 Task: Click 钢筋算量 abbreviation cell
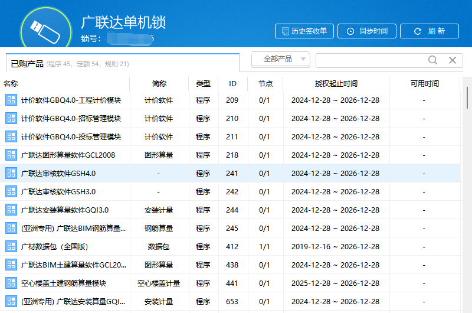[159, 228]
